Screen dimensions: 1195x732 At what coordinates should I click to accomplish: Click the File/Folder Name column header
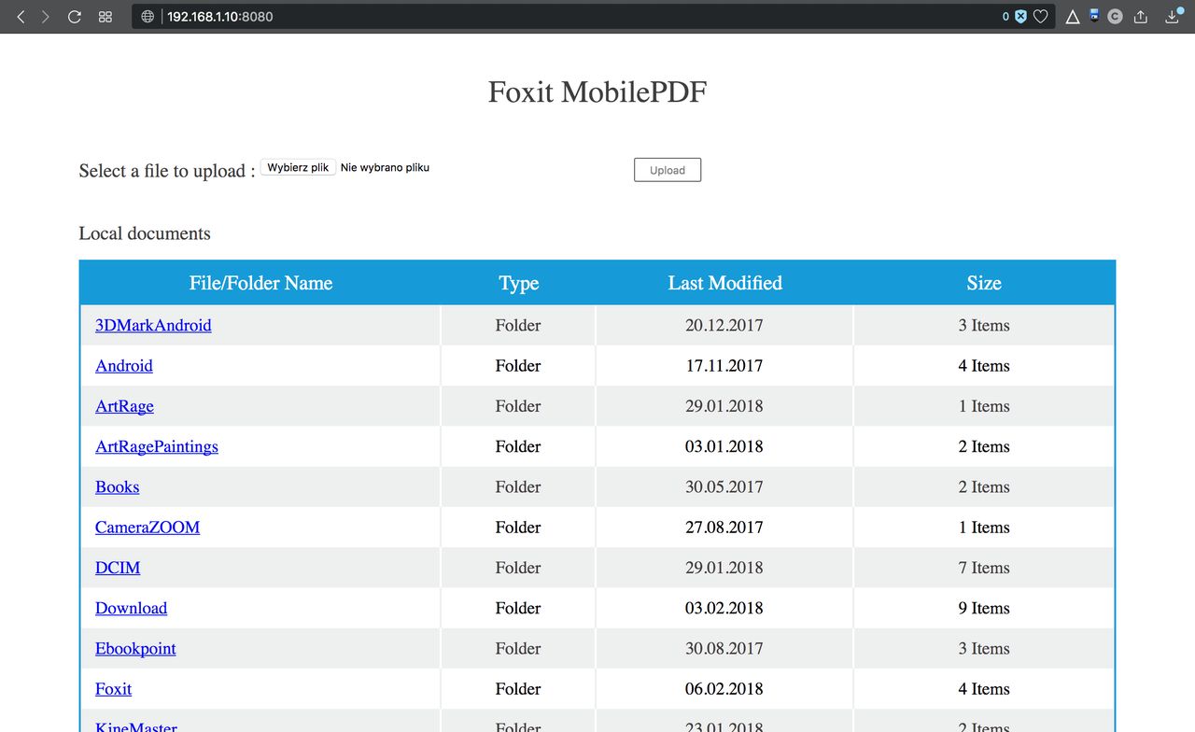(260, 283)
